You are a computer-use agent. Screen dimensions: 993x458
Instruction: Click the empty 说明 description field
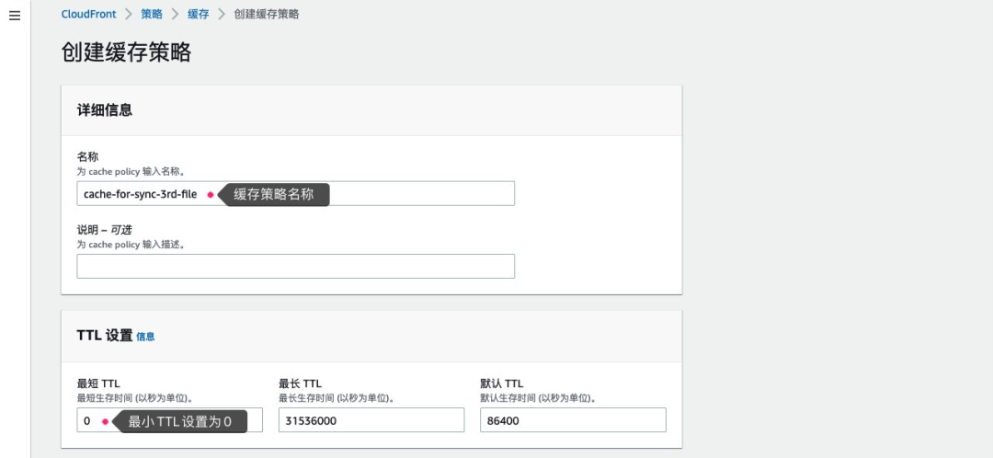[x=295, y=267]
